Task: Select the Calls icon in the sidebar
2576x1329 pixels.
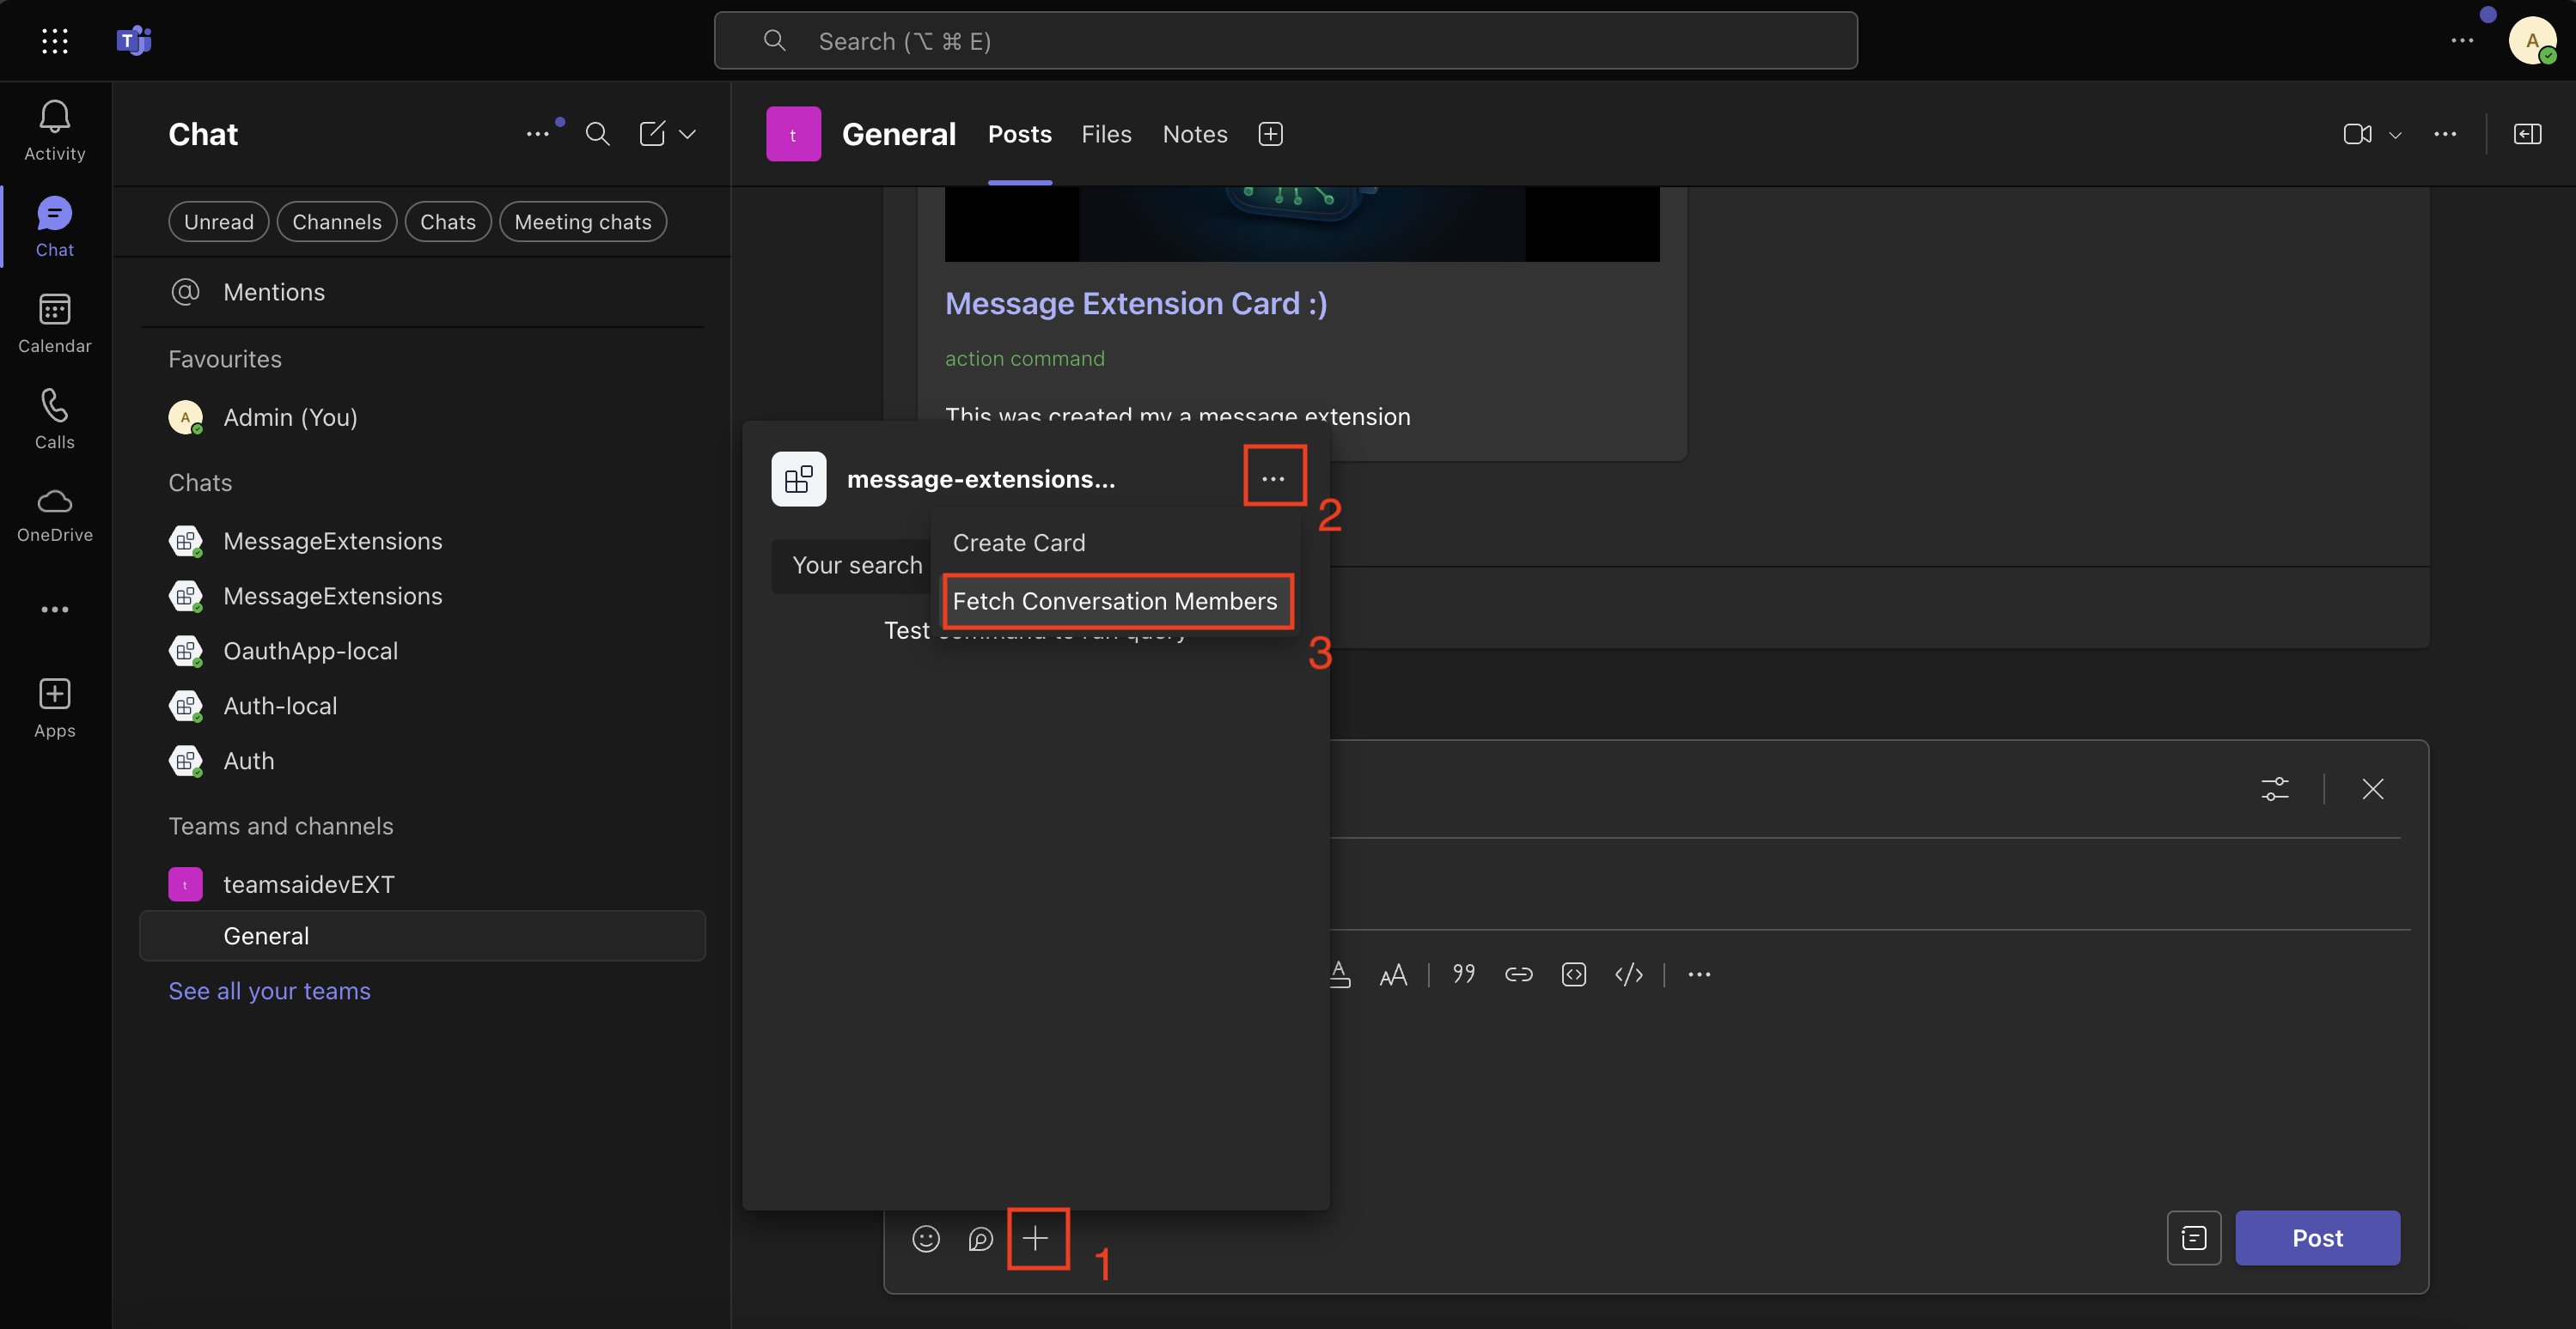Action: tap(54, 418)
